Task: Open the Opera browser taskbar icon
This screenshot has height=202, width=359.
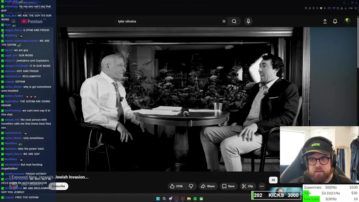Action: click(176, 199)
